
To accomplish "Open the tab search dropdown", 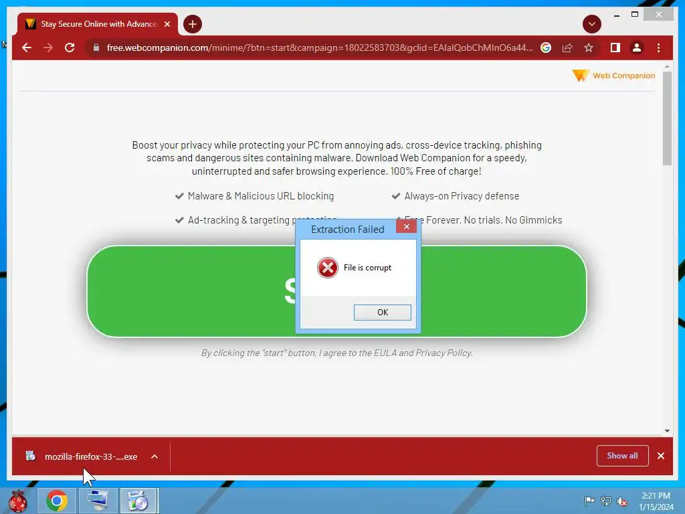I will (592, 24).
